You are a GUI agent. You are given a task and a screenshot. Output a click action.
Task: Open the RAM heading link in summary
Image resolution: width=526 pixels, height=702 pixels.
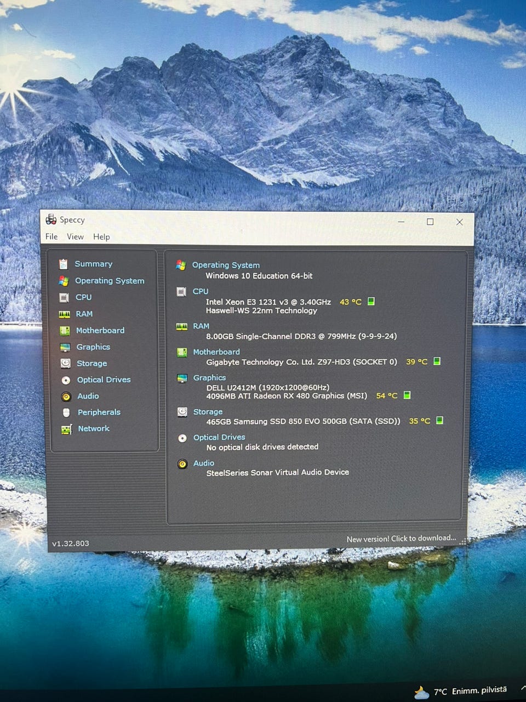point(201,326)
